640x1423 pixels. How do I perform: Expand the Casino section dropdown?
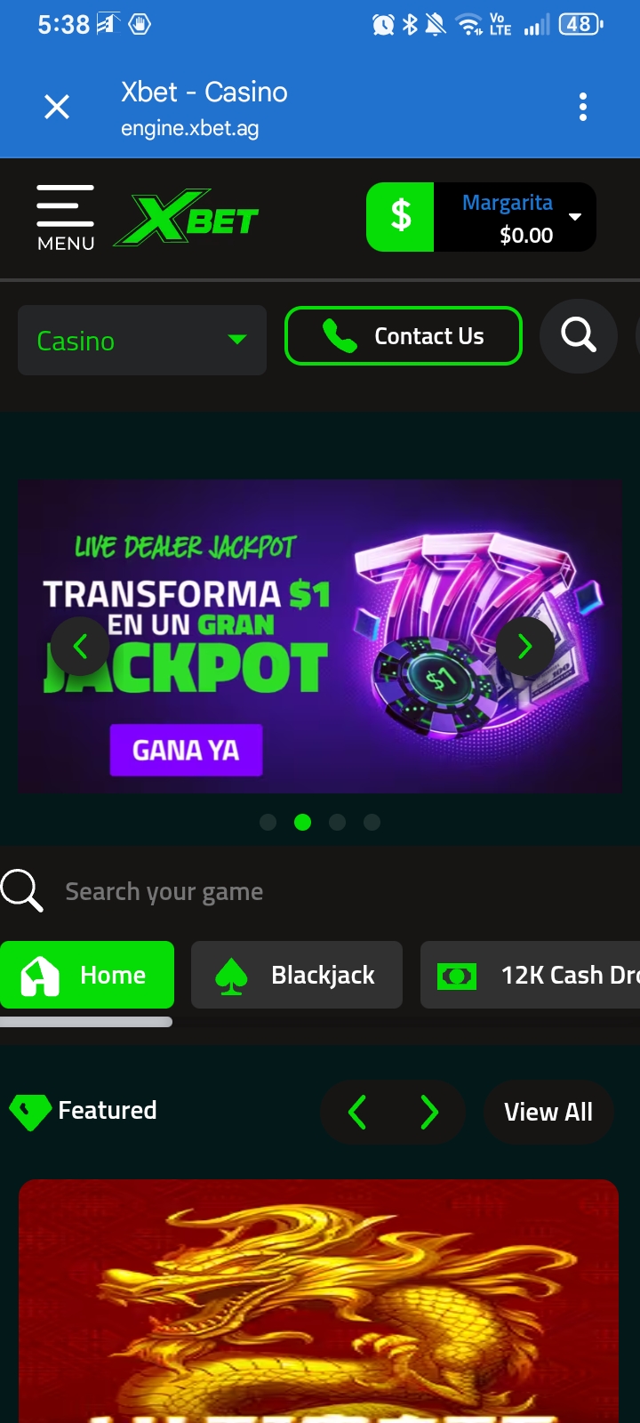pyautogui.click(x=142, y=340)
